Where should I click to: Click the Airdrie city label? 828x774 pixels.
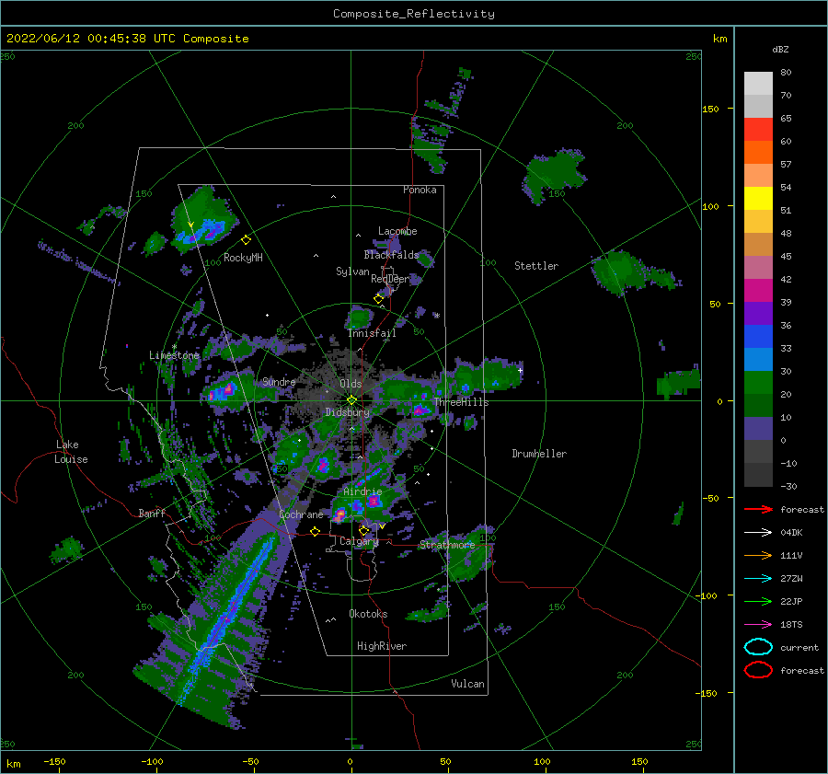(x=362, y=491)
